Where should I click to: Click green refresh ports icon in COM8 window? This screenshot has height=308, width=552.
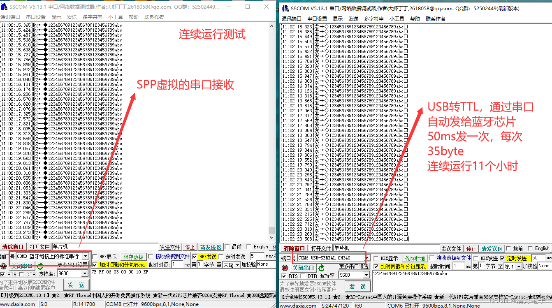pos(40,266)
